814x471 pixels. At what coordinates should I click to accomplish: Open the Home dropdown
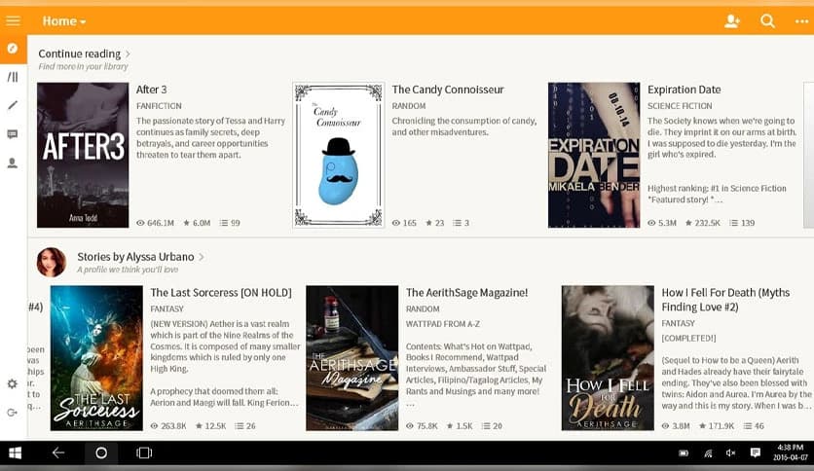pyautogui.click(x=64, y=21)
